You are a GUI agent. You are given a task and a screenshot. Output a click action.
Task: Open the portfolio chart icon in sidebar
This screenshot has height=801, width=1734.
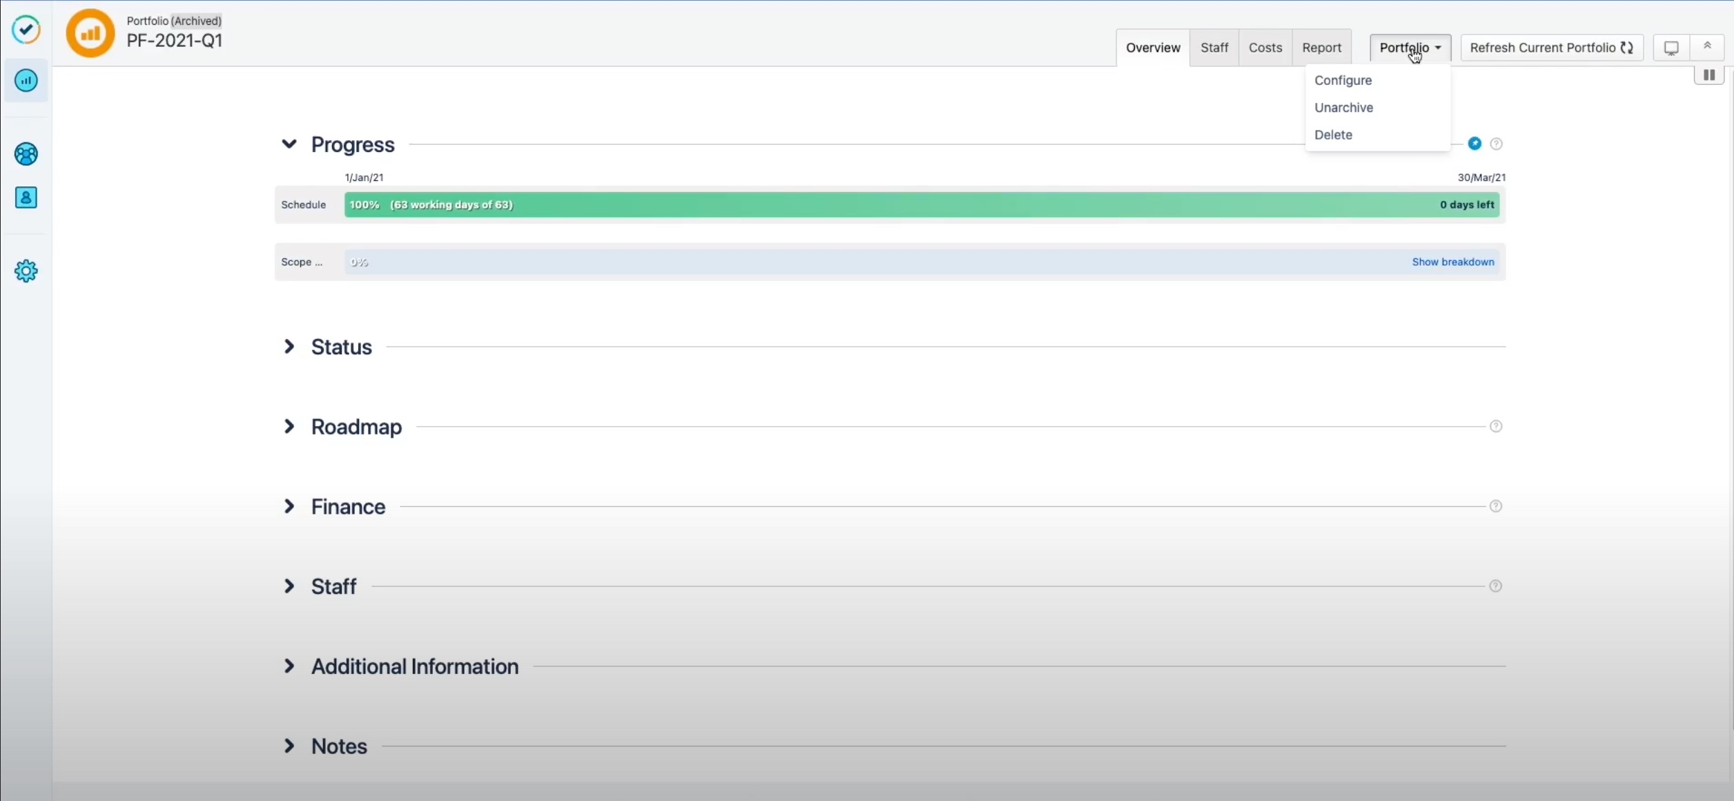[26, 81]
